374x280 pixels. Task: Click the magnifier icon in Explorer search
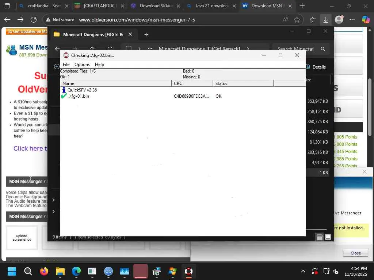click(323, 49)
